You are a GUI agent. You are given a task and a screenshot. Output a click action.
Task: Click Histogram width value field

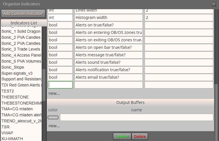[x=179, y=18]
